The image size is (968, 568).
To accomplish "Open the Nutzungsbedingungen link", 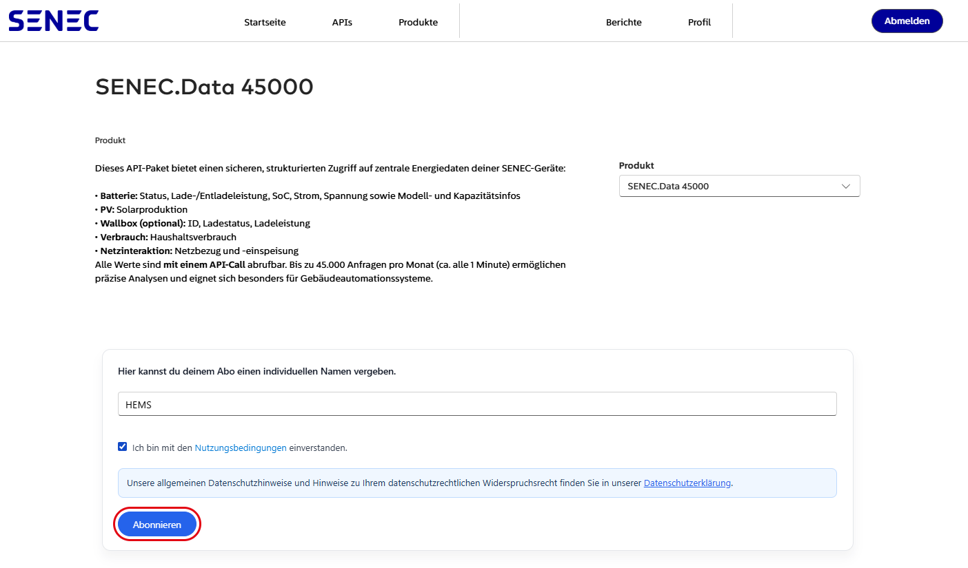I will (x=241, y=448).
